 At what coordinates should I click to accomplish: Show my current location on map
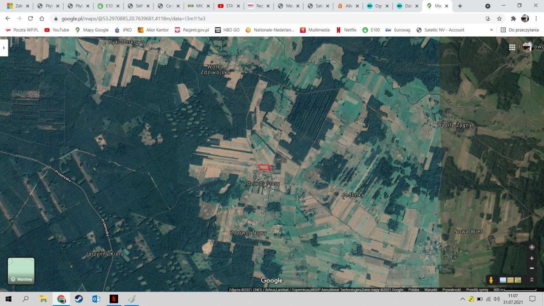click(532, 247)
